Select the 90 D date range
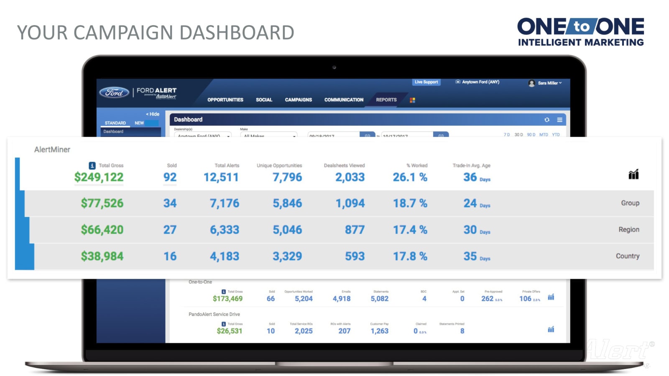This screenshot has width=669, height=376. (x=531, y=135)
